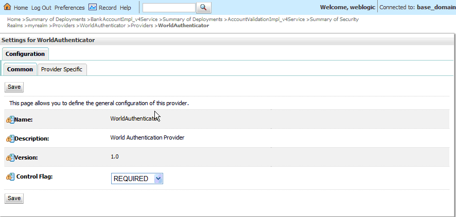Click the icon beside Description label
This screenshot has width=456, height=217.
(10, 139)
